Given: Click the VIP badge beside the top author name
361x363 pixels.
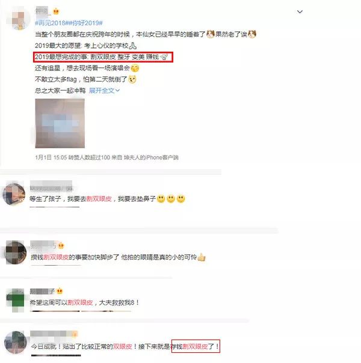Looking at the screenshot, I should 56,11.
